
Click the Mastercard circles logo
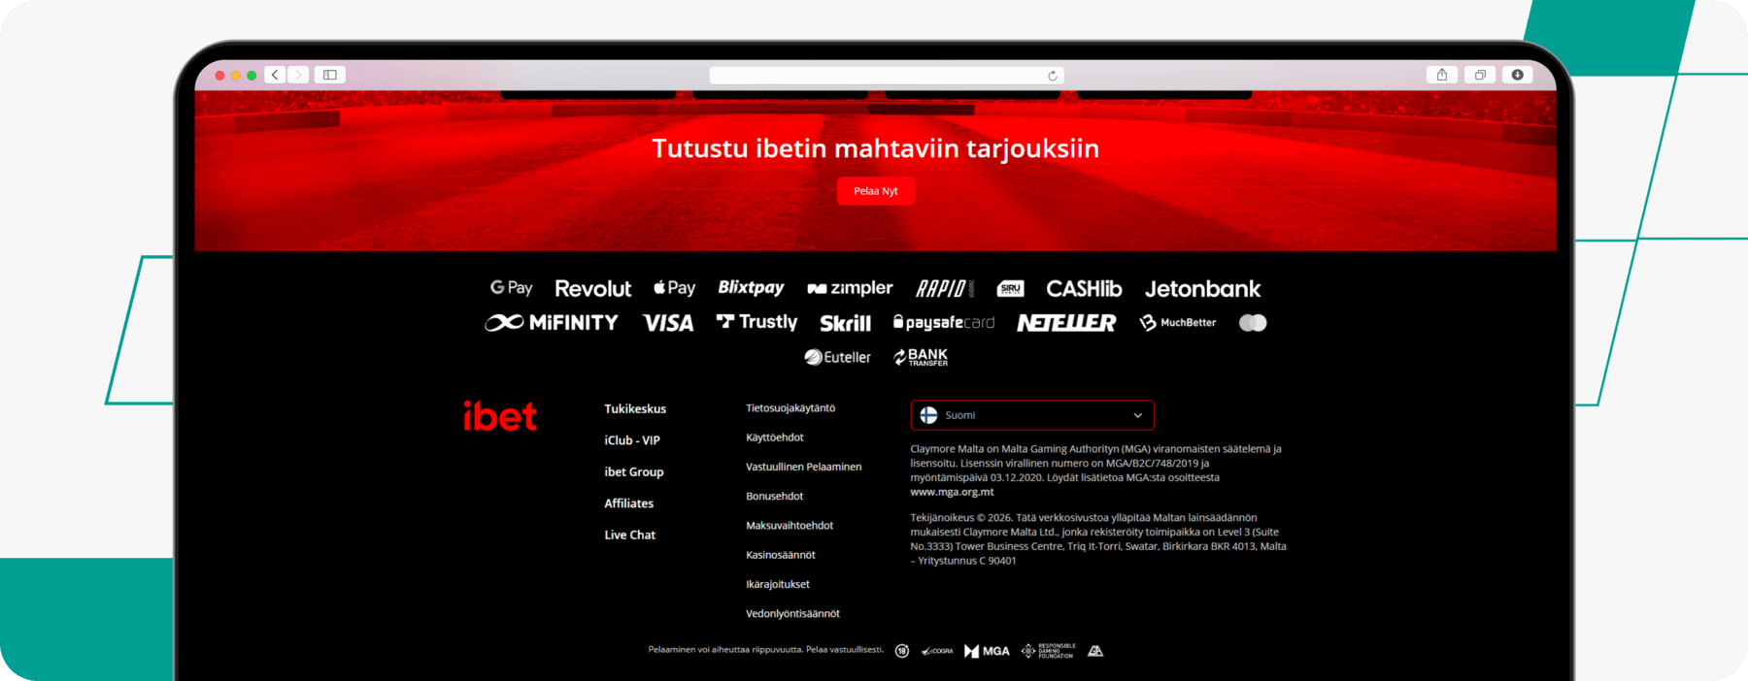pos(1253,323)
